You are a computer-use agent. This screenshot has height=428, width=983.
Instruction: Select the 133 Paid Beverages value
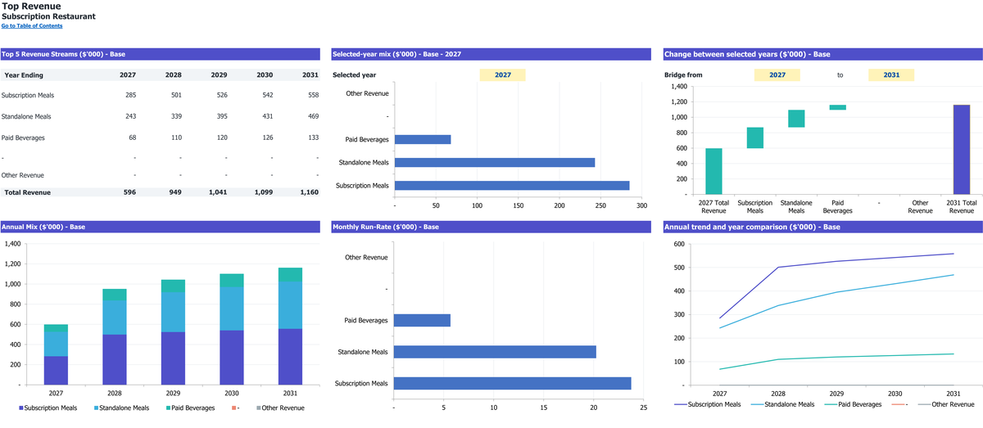tap(312, 137)
